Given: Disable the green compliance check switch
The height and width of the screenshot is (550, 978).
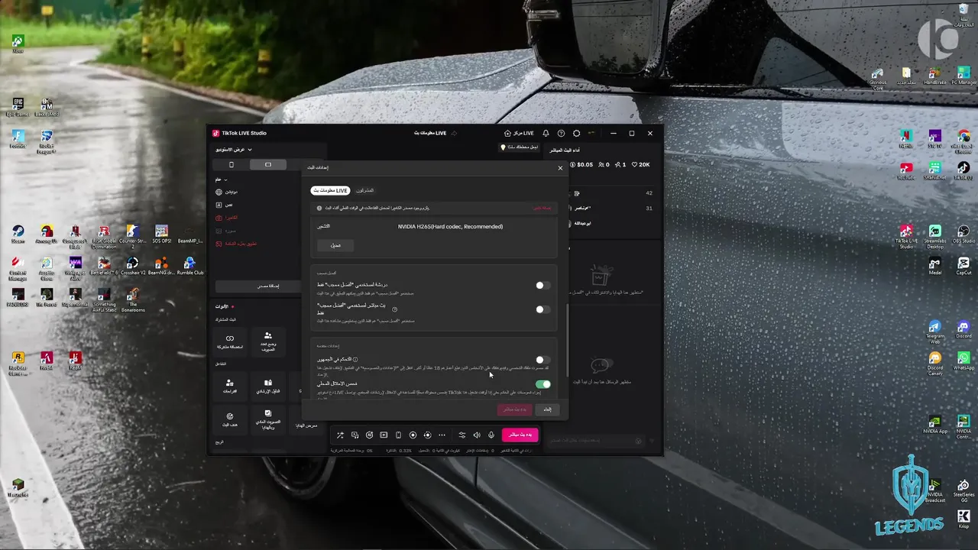Looking at the screenshot, I should 542,383.
